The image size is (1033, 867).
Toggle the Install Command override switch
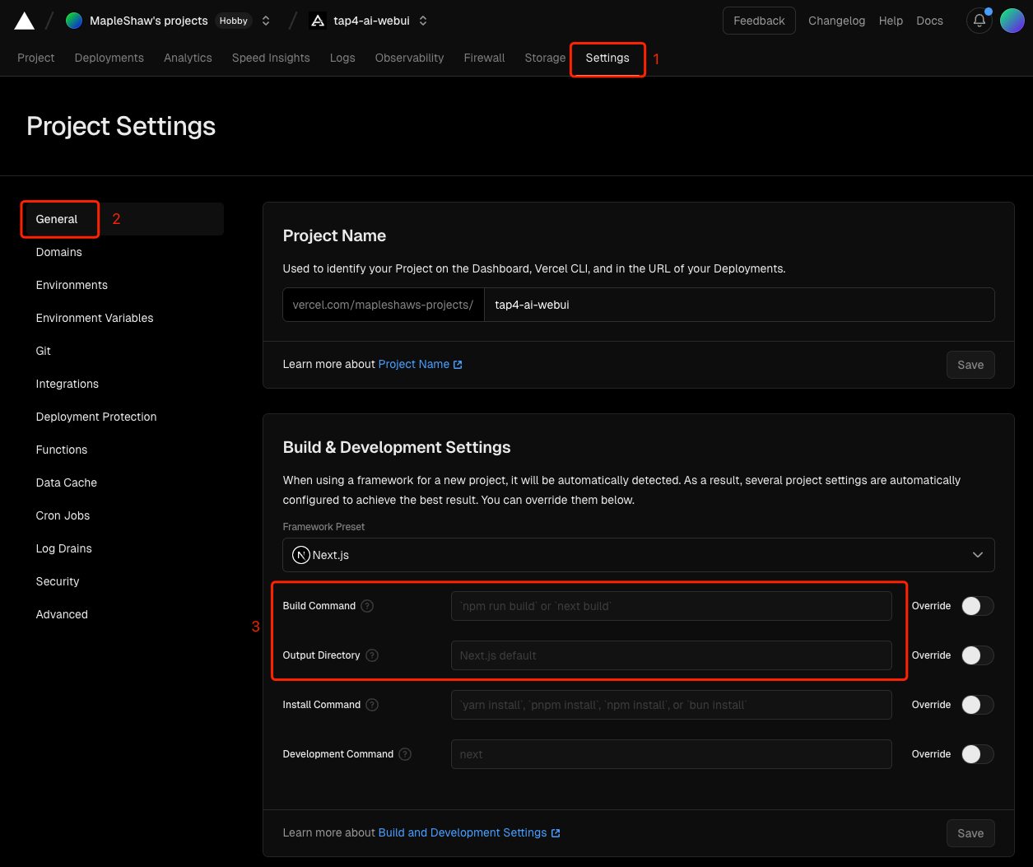pyautogui.click(x=977, y=705)
